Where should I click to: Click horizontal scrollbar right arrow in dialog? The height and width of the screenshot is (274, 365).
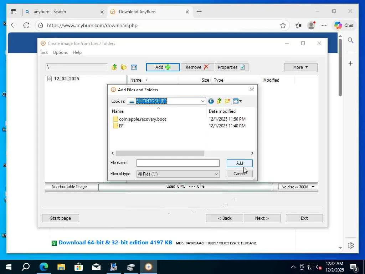pos(252,153)
